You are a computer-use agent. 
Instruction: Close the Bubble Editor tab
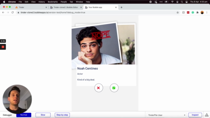tap(81, 7)
